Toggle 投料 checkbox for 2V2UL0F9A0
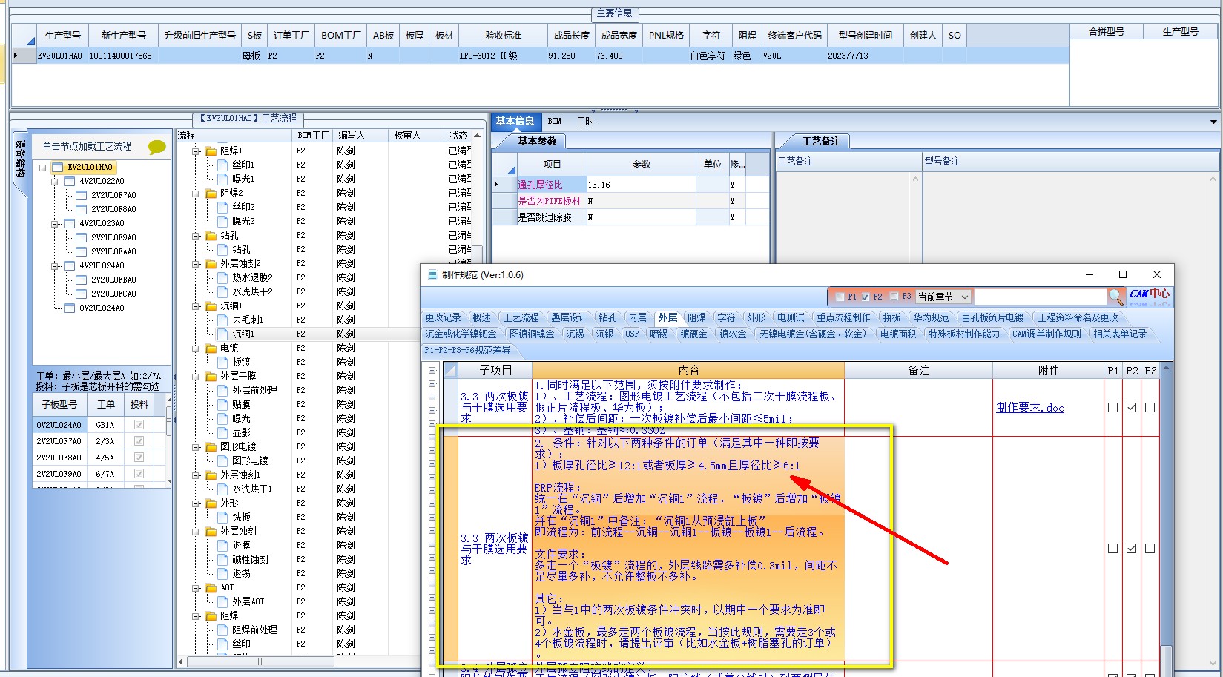 tap(139, 474)
